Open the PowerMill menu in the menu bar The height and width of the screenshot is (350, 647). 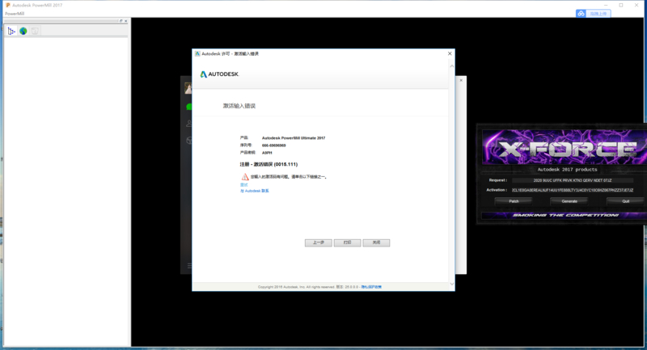(x=15, y=14)
